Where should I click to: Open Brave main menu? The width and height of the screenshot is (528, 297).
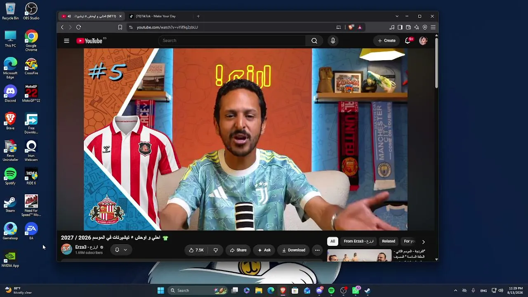[433, 27]
